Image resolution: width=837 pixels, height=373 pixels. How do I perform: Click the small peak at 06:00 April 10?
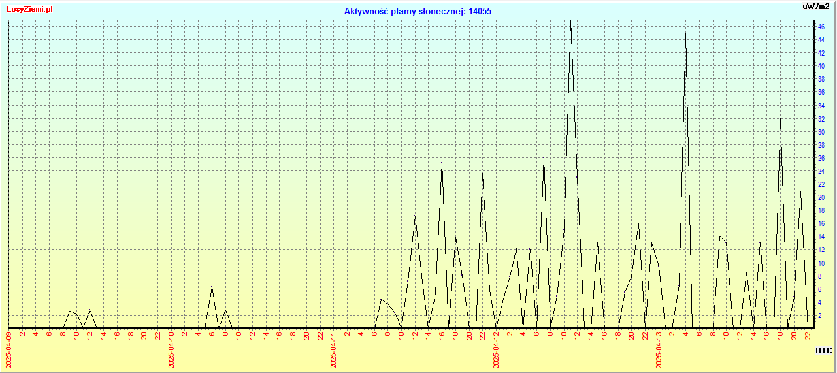tap(212, 287)
